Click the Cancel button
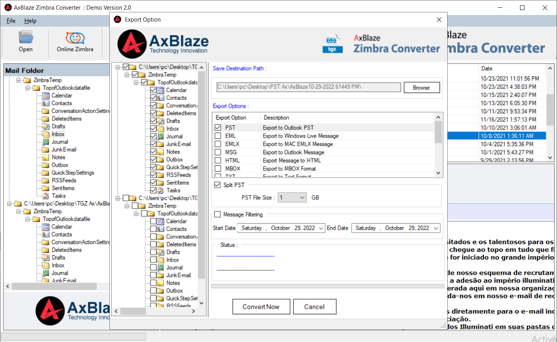 click(x=315, y=307)
